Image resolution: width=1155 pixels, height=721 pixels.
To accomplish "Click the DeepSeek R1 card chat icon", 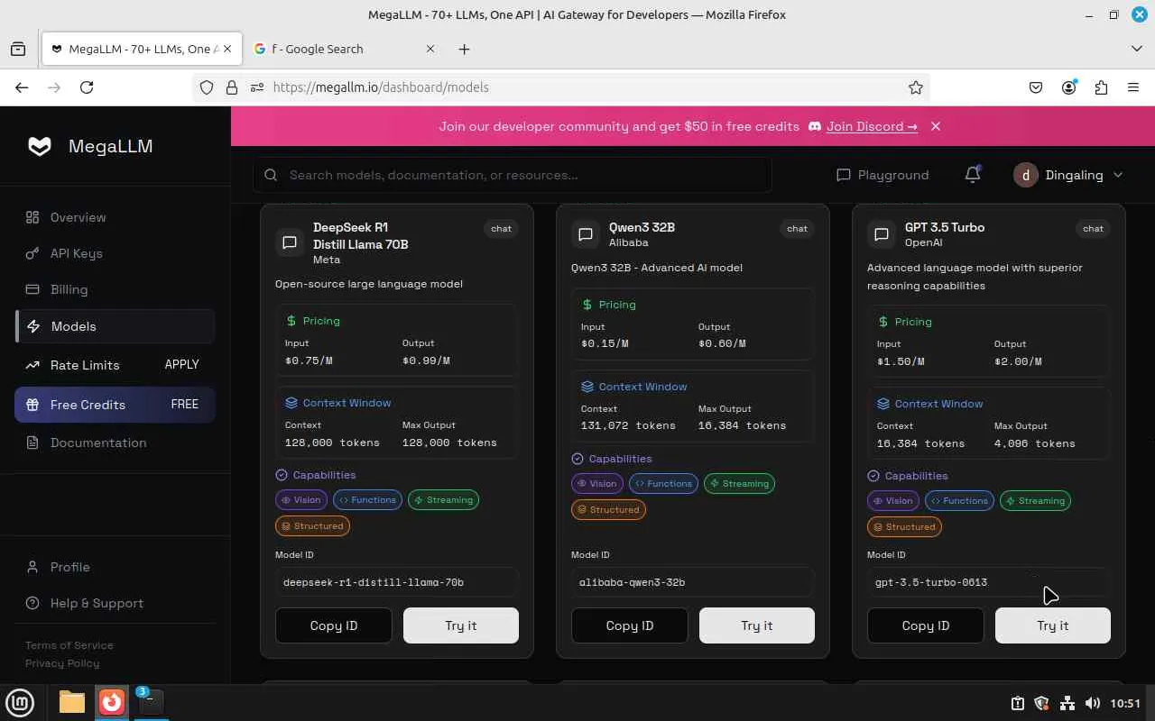I will pyautogui.click(x=290, y=242).
